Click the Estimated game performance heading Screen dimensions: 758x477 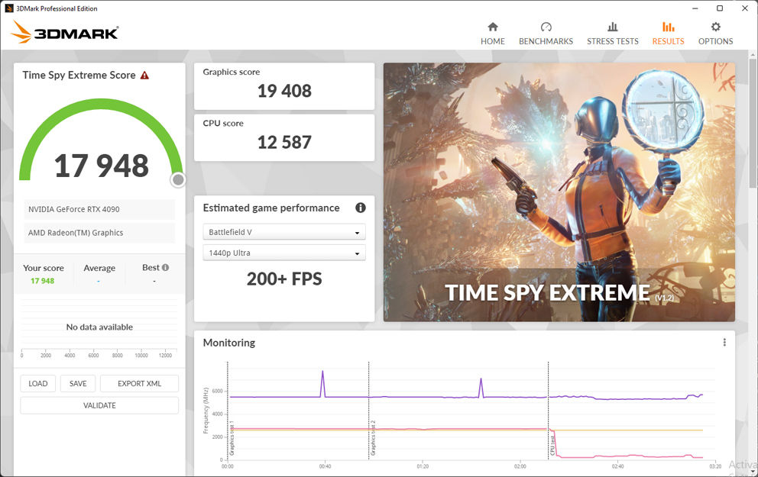tap(271, 208)
